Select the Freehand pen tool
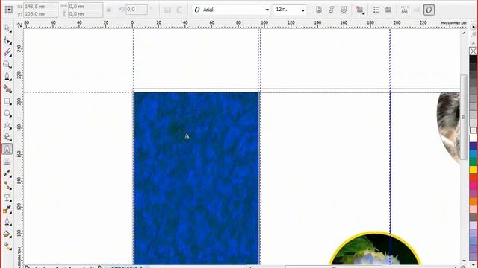 [7, 77]
